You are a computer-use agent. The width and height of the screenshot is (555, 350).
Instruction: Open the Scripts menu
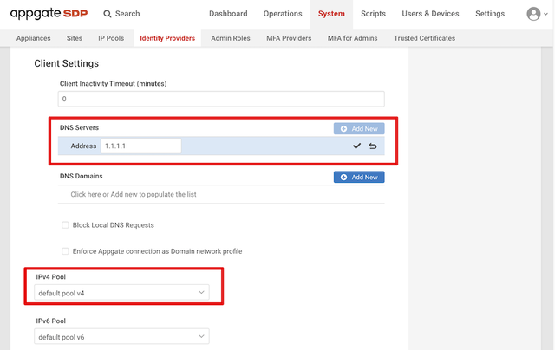click(x=373, y=14)
